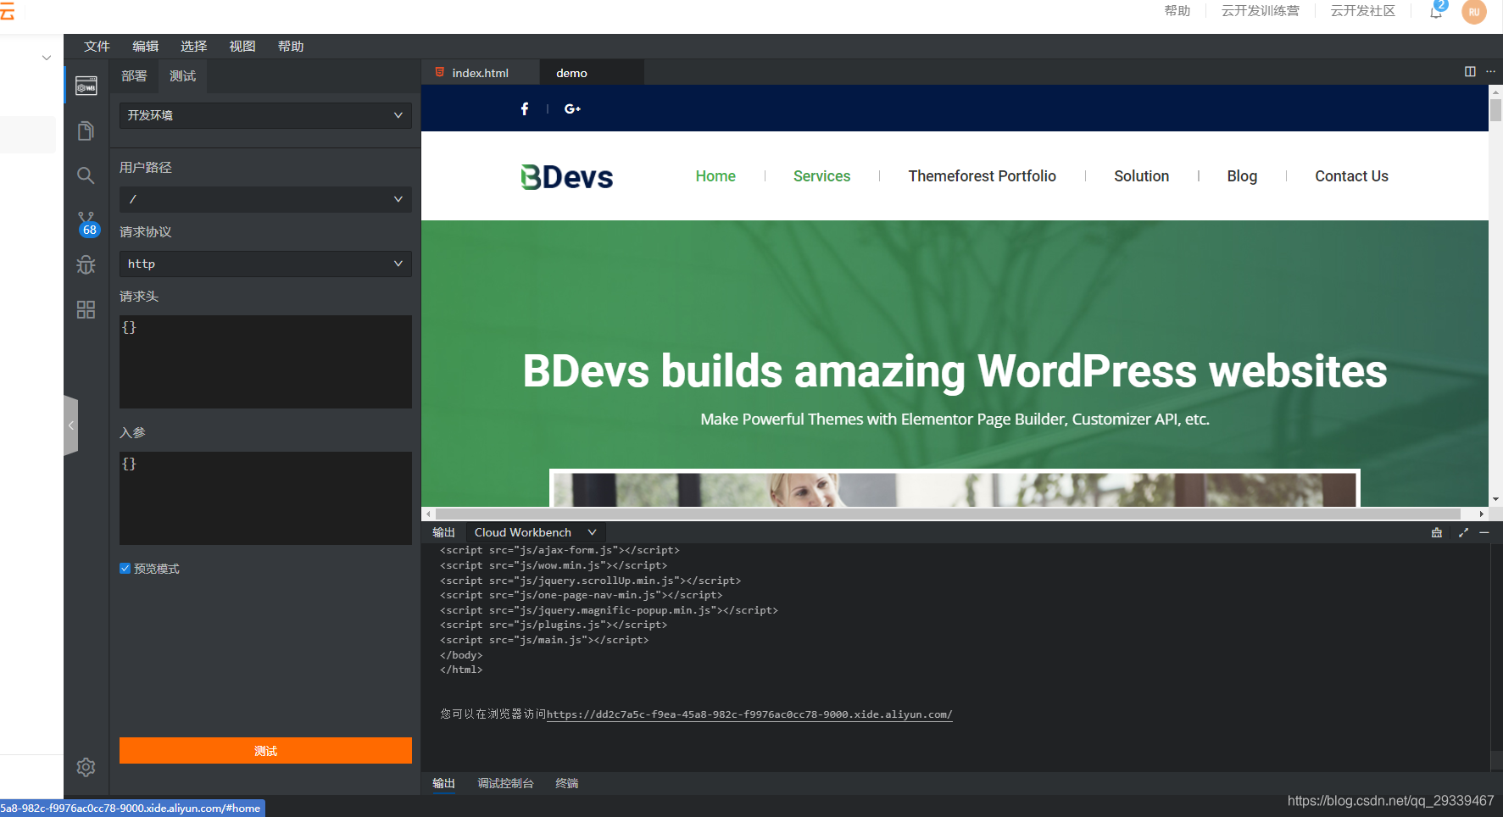Image resolution: width=1503 pixels, height=817 pixels.
Task: Switch to the 部署 tab
Action: [x=134, y=76]
